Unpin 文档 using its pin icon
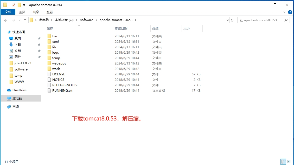This screenshot has width=294, height=165. (x=39, y=51)
